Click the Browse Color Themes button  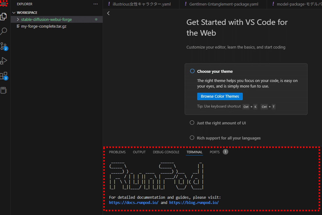click(220, 96)
